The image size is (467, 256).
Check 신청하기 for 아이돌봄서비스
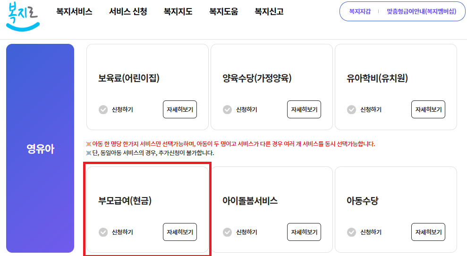[x=240, y=232]
